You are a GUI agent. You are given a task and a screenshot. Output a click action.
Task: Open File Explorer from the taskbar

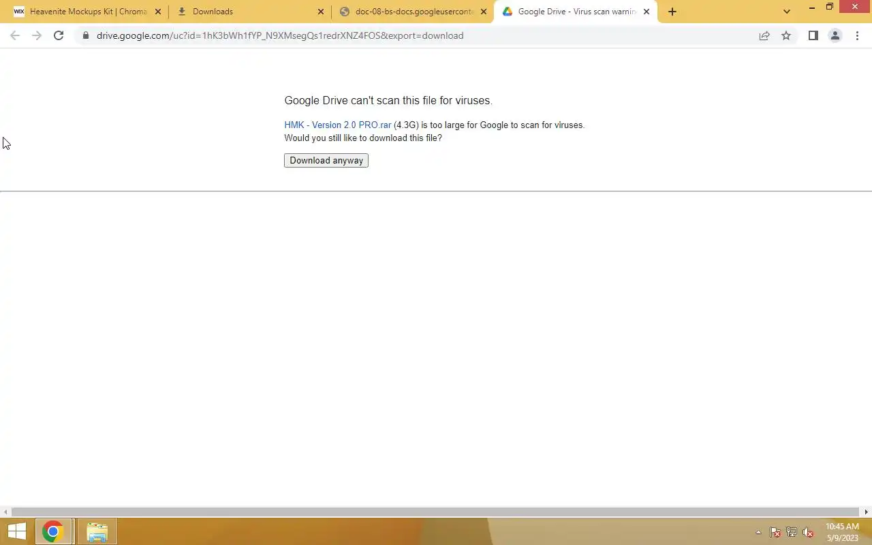pyautogui.click(x=97, y=531)
